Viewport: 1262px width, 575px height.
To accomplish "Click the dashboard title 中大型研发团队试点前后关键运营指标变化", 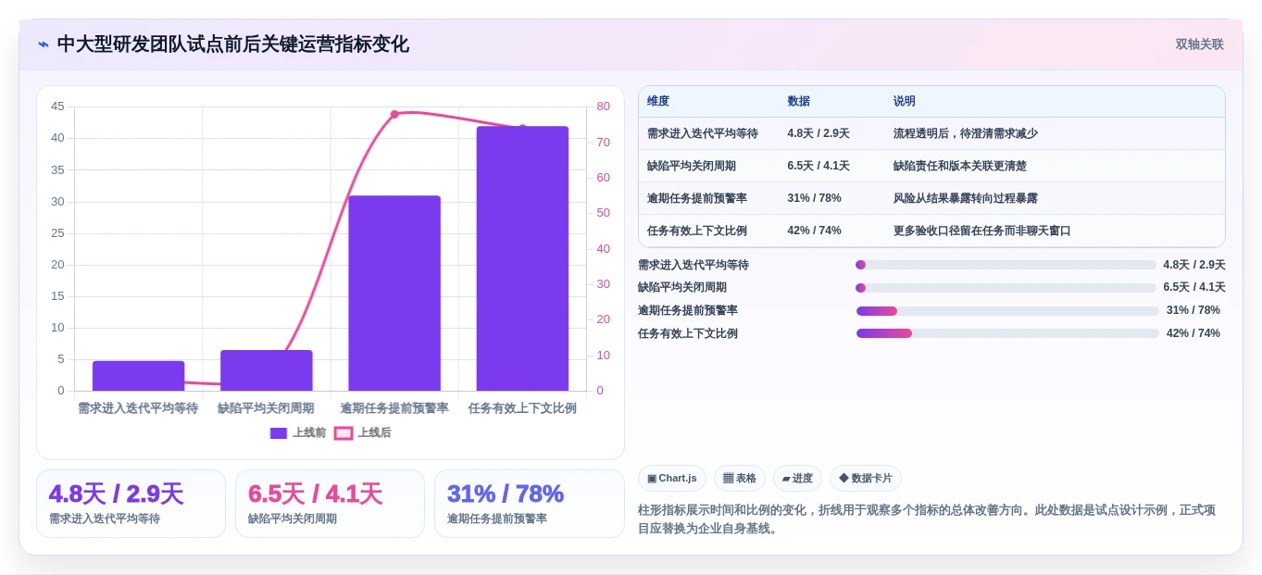I will (232, 44).
